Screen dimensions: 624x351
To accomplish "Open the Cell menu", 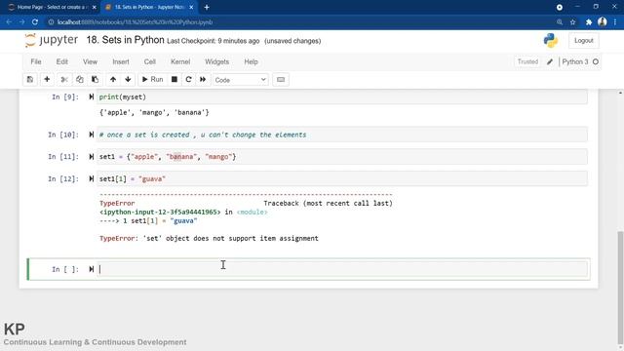I will [x=149, y=61].
